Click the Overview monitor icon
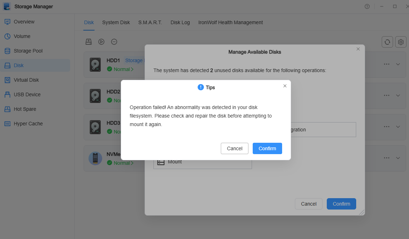 [x=7, y=22]
